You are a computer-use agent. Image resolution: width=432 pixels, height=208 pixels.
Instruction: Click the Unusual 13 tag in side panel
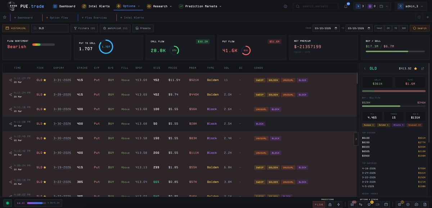tap(415, 125)
